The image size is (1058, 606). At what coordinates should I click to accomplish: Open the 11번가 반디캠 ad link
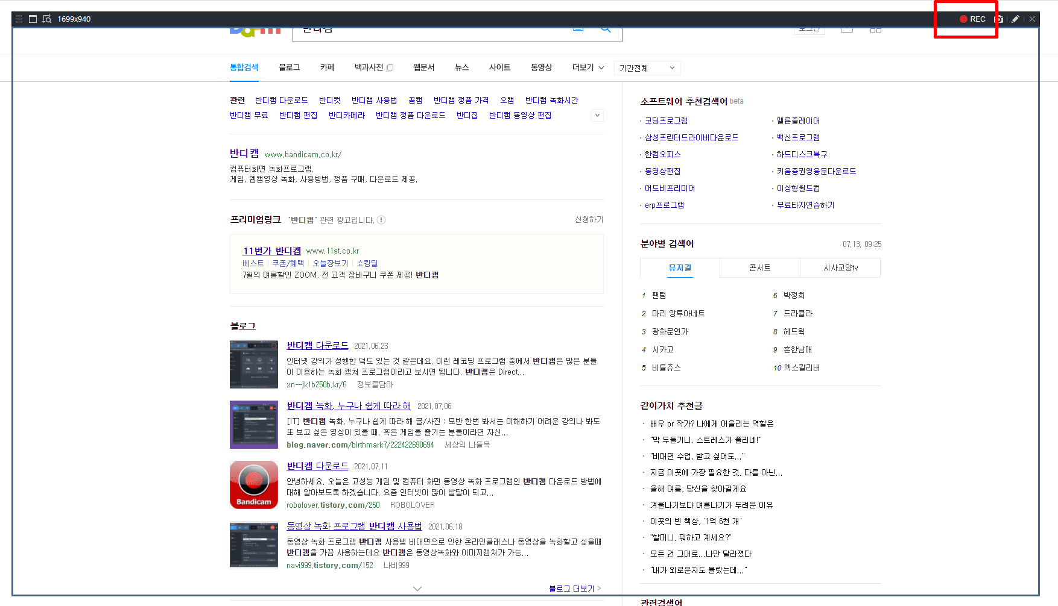(272, 251)
